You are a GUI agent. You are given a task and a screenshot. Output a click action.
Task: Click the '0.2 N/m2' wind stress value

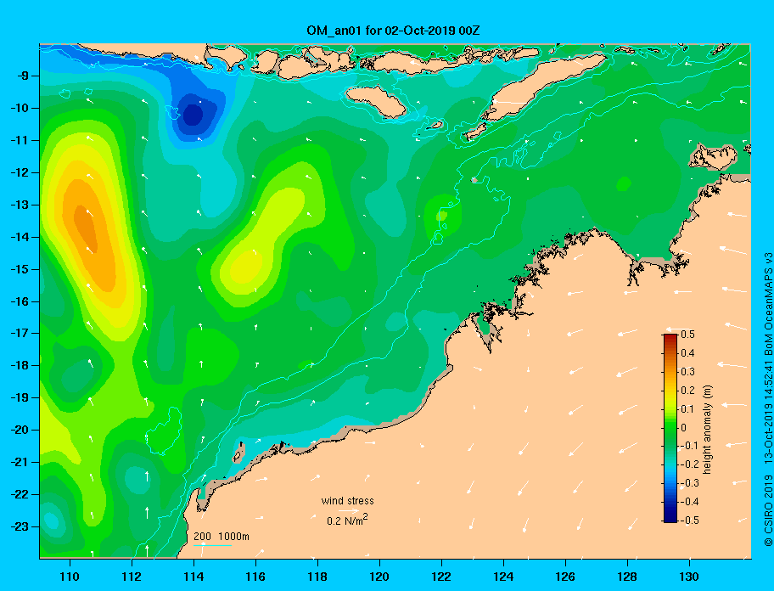click(x=347, y=520)
